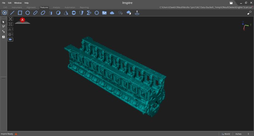Click the XYZ axis triad indicator
Viewport: 254px width, 136px height.
[x=246, y=26]
